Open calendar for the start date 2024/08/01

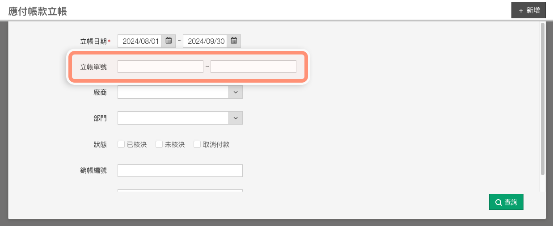169,41
